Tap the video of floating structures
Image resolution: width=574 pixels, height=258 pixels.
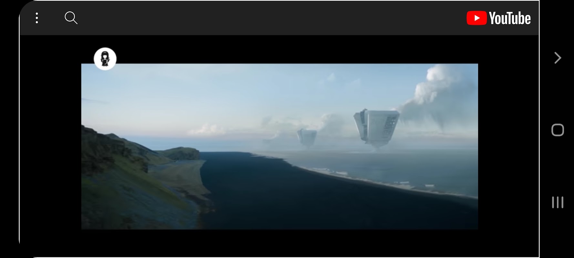pyautogui.click(x=280, y=146)
